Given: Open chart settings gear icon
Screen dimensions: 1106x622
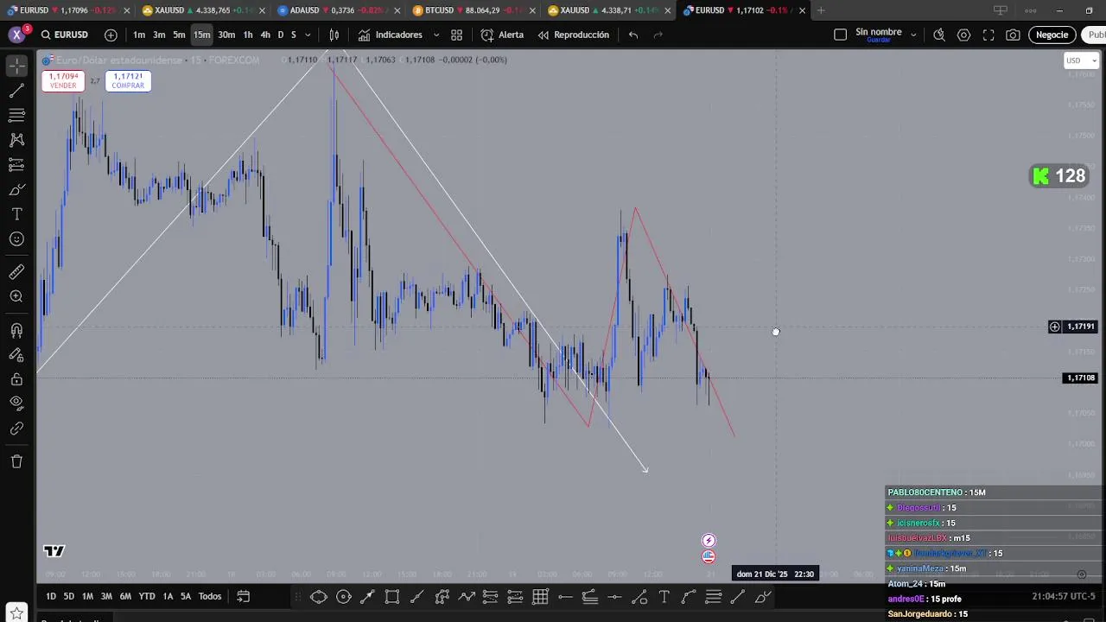Looking at the screenshot, I should pos(963,35).
